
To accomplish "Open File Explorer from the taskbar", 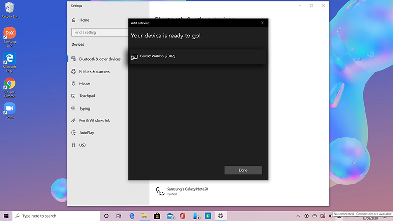I will click(144, 216).
